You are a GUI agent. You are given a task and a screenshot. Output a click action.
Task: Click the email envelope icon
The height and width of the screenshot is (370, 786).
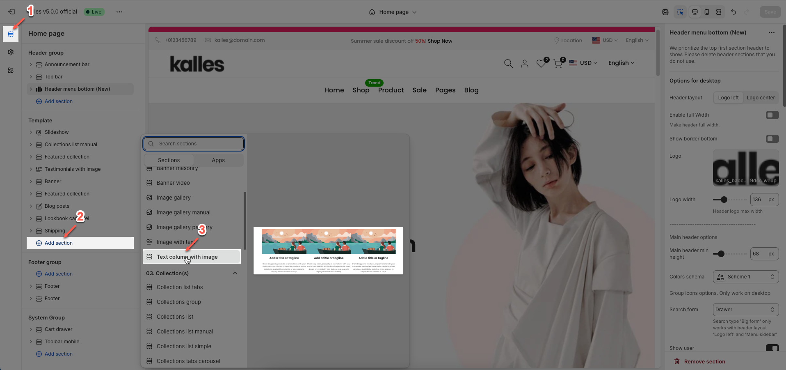[x=208, y=40]
